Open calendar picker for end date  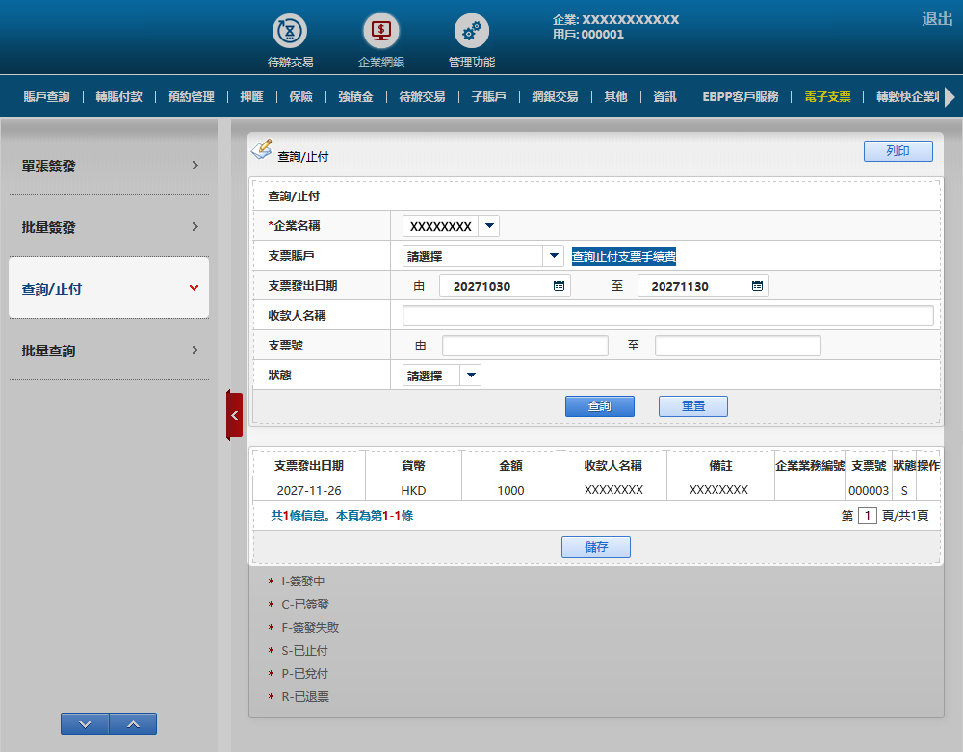(757, 286)
